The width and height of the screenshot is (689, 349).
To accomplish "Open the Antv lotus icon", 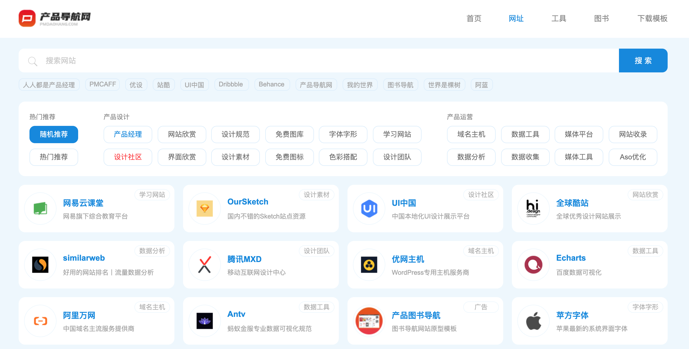I will (205, 321).
